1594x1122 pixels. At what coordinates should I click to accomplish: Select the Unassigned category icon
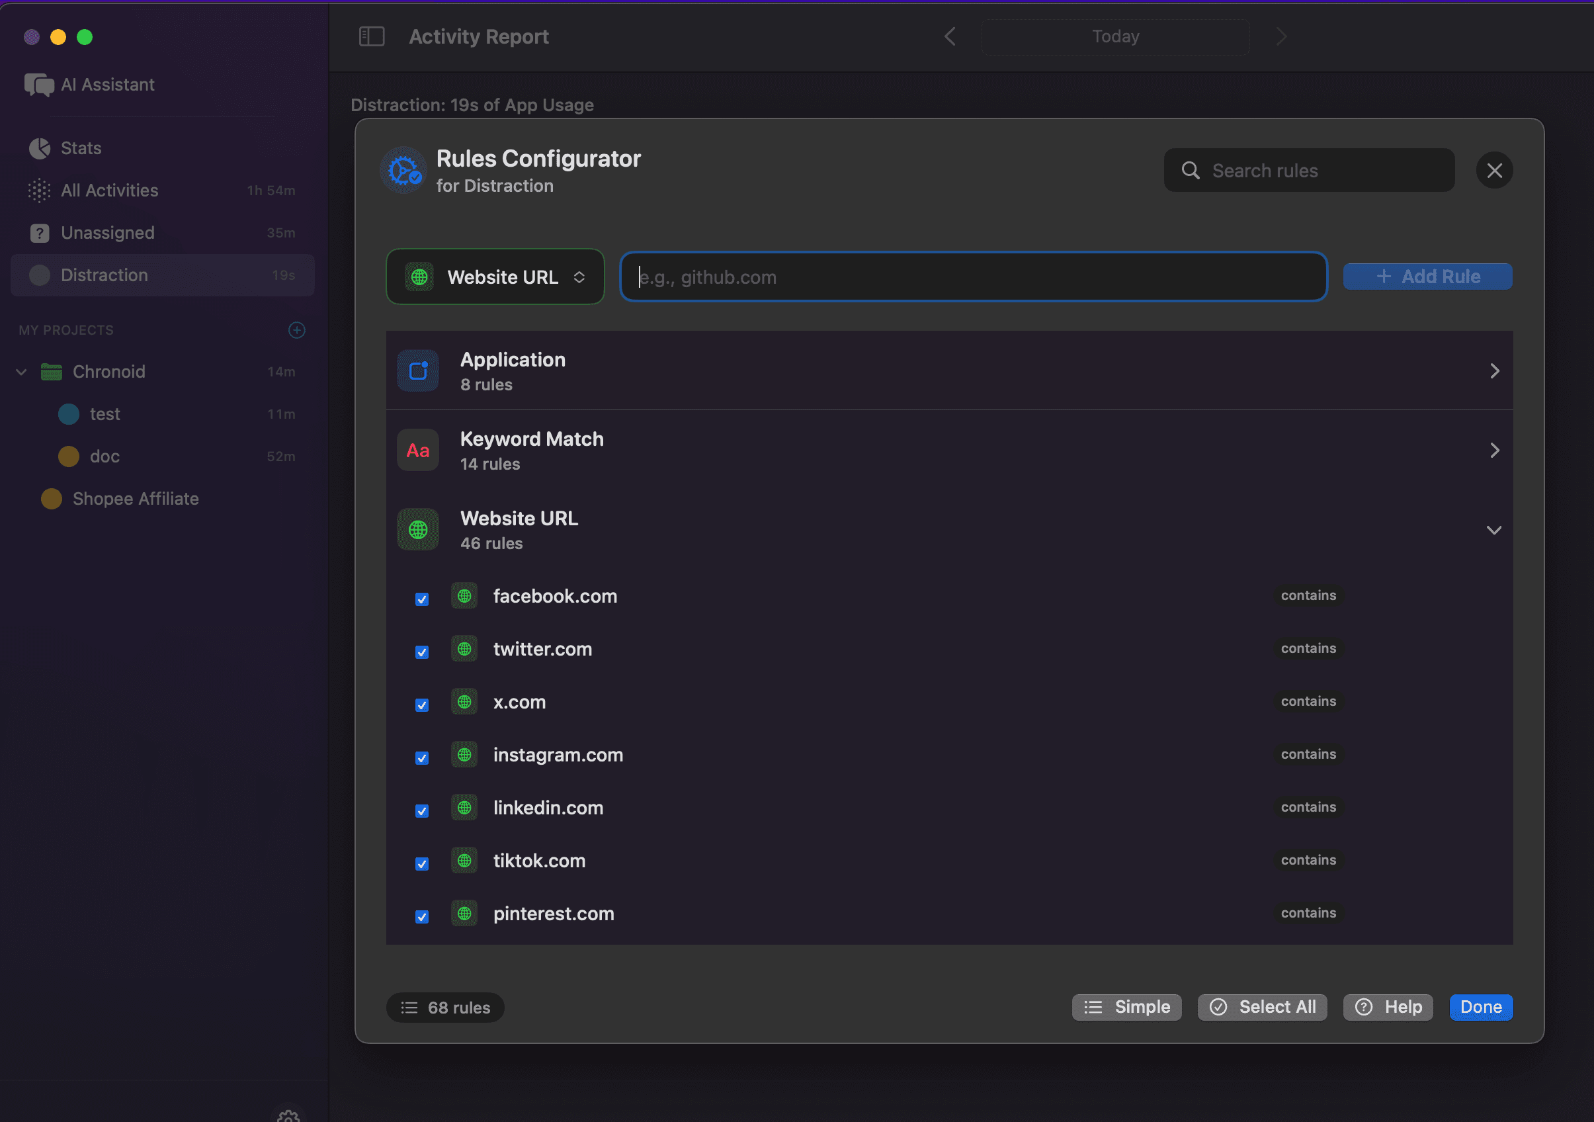coord(39,233)
